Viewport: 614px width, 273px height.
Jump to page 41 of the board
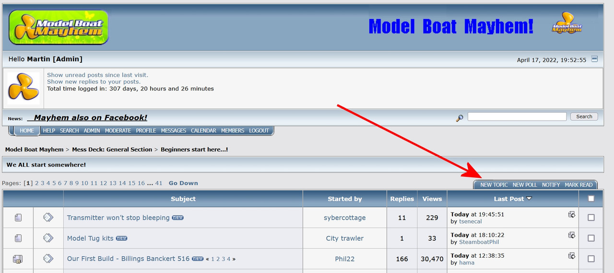coord(159,183)
